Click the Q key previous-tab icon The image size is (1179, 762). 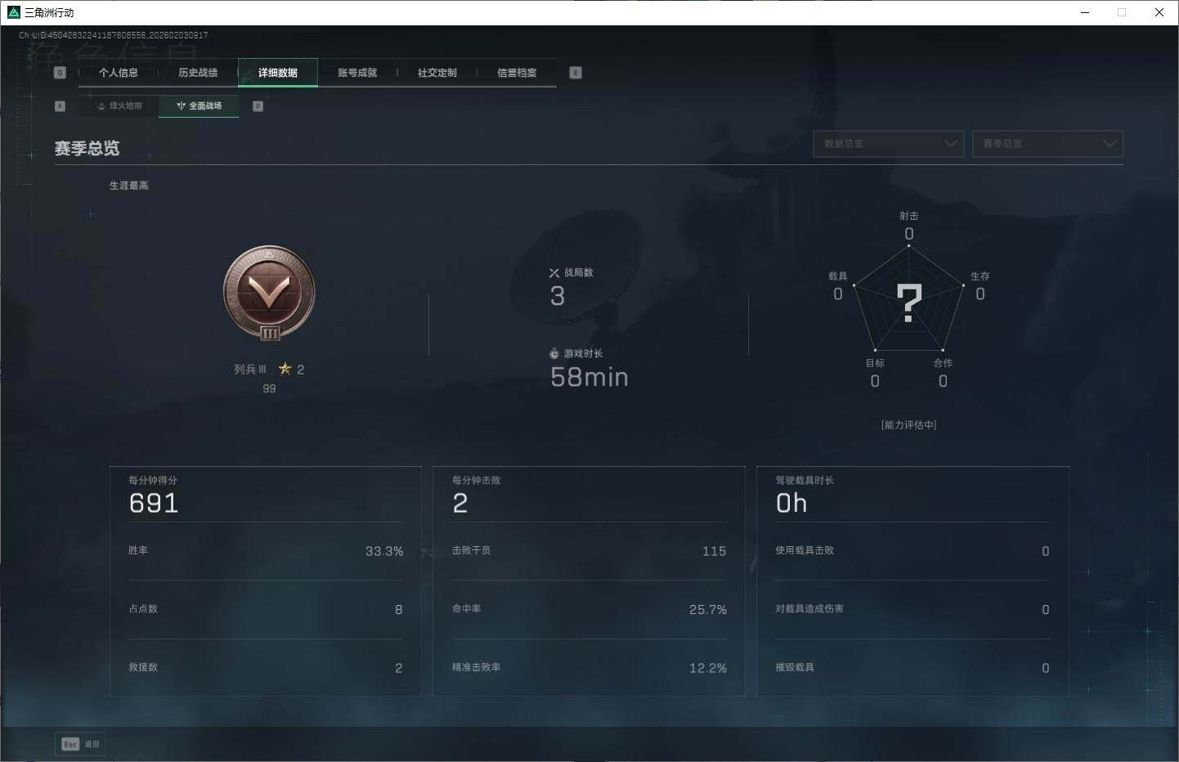60,73
